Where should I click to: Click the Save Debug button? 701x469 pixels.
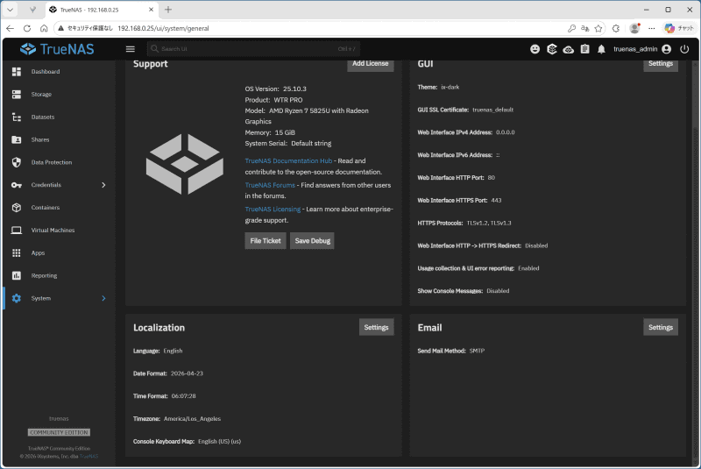click(312, 240)
